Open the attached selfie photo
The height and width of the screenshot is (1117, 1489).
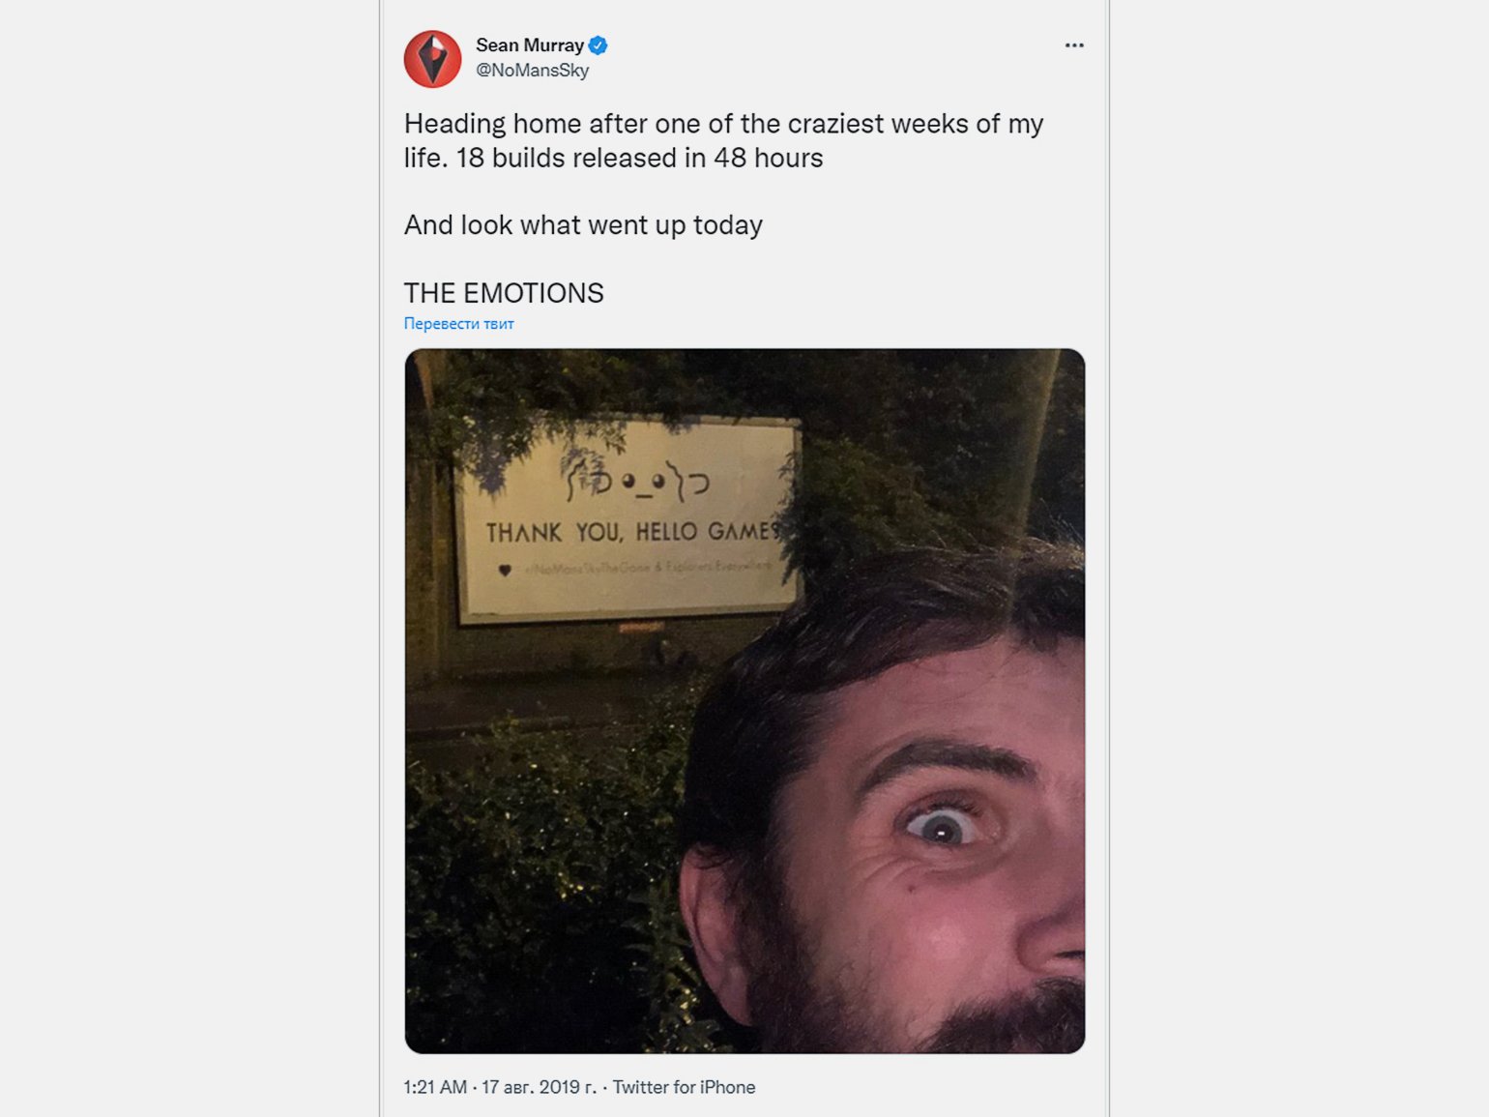coord(744,701)
